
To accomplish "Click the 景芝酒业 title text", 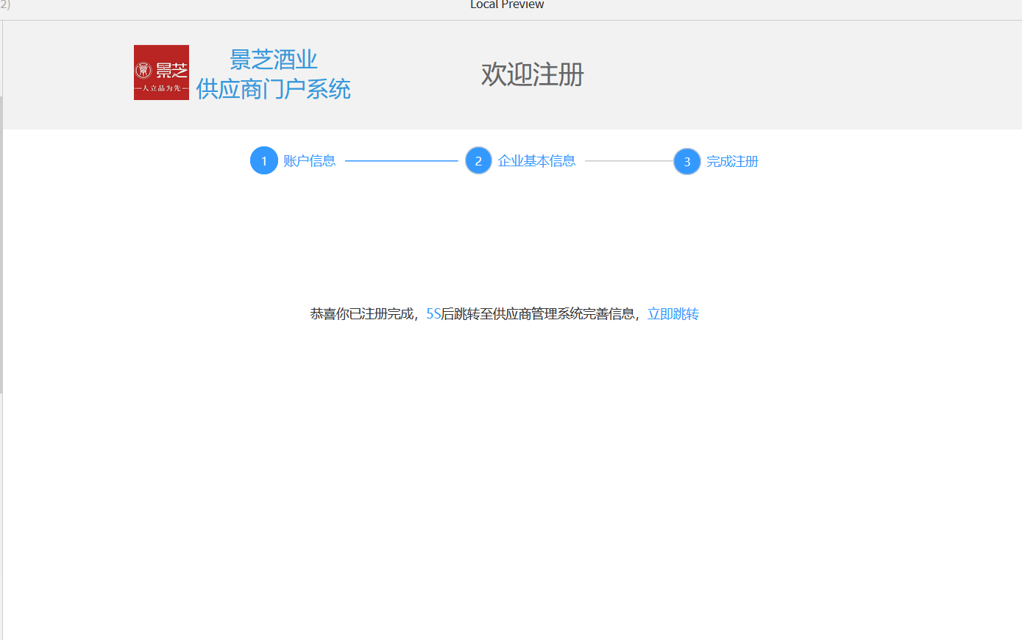I will tap(274, 60).
